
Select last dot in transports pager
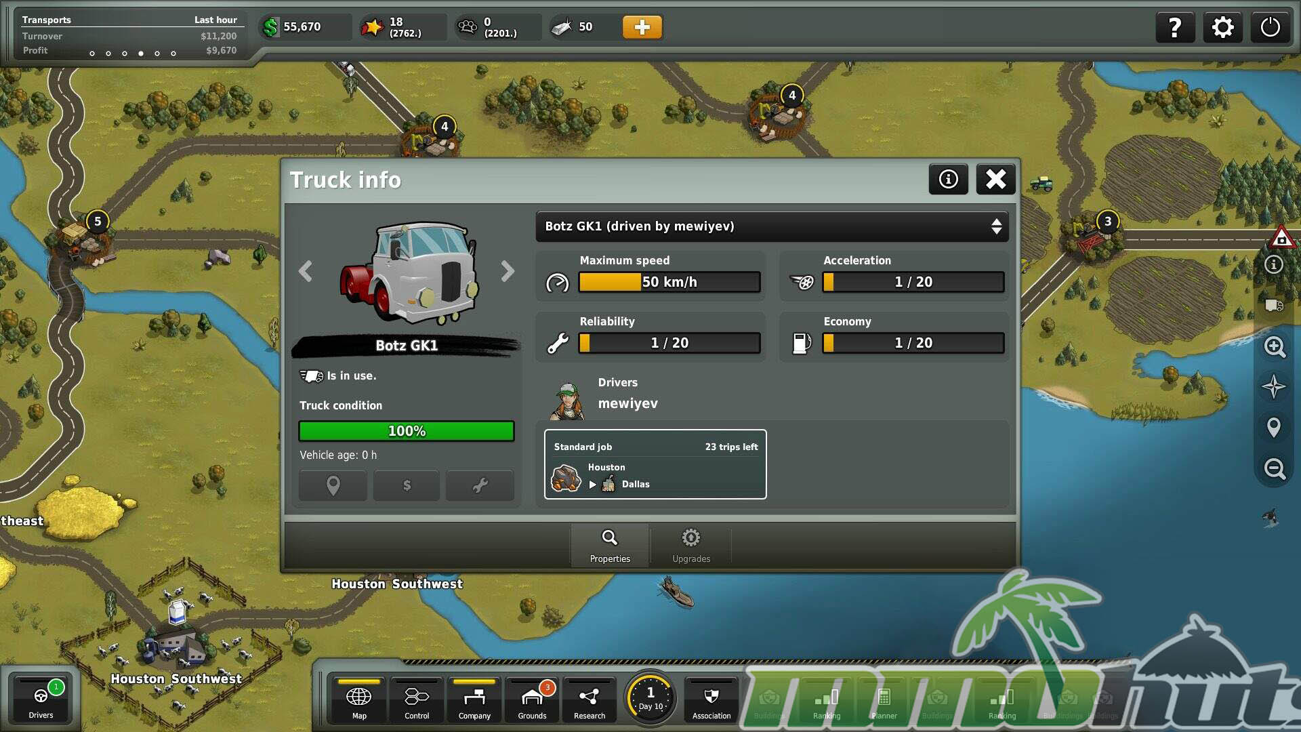tap(173, 54)
